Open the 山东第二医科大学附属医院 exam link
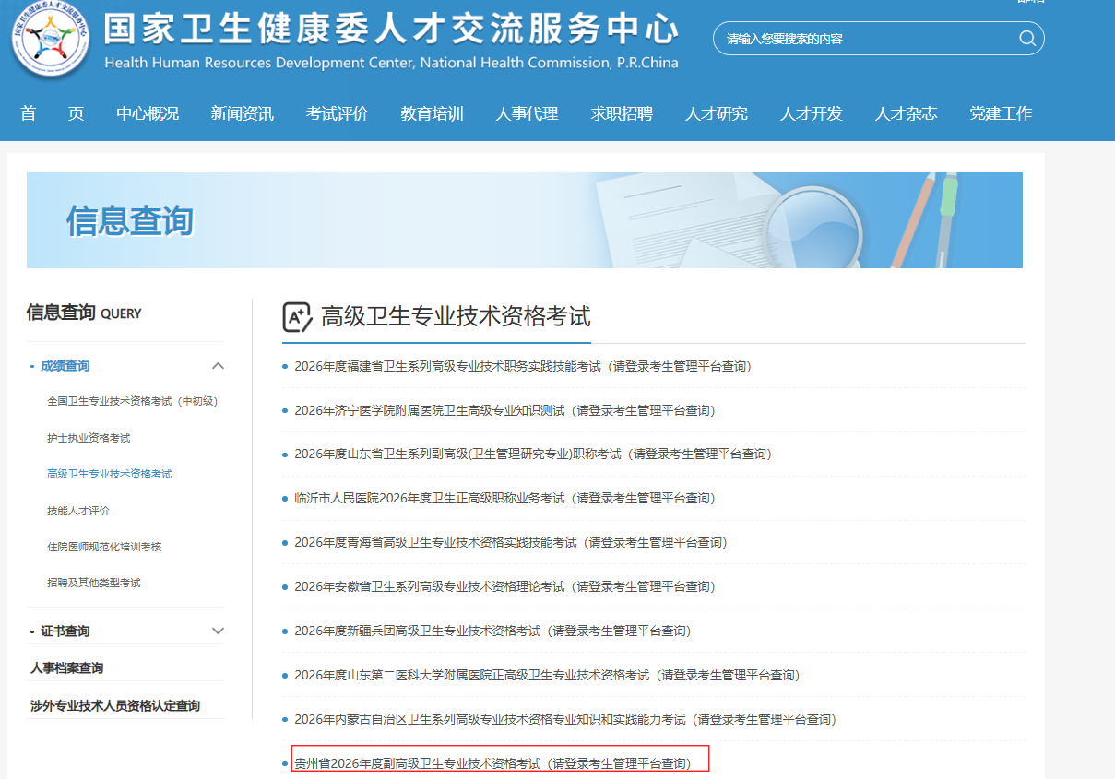The height and width of the screenshot is (779, 1115). click(x=547, y=675)
